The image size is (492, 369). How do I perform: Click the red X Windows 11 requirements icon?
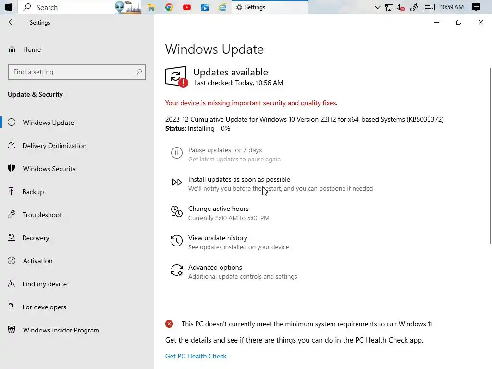coord(169,324)
